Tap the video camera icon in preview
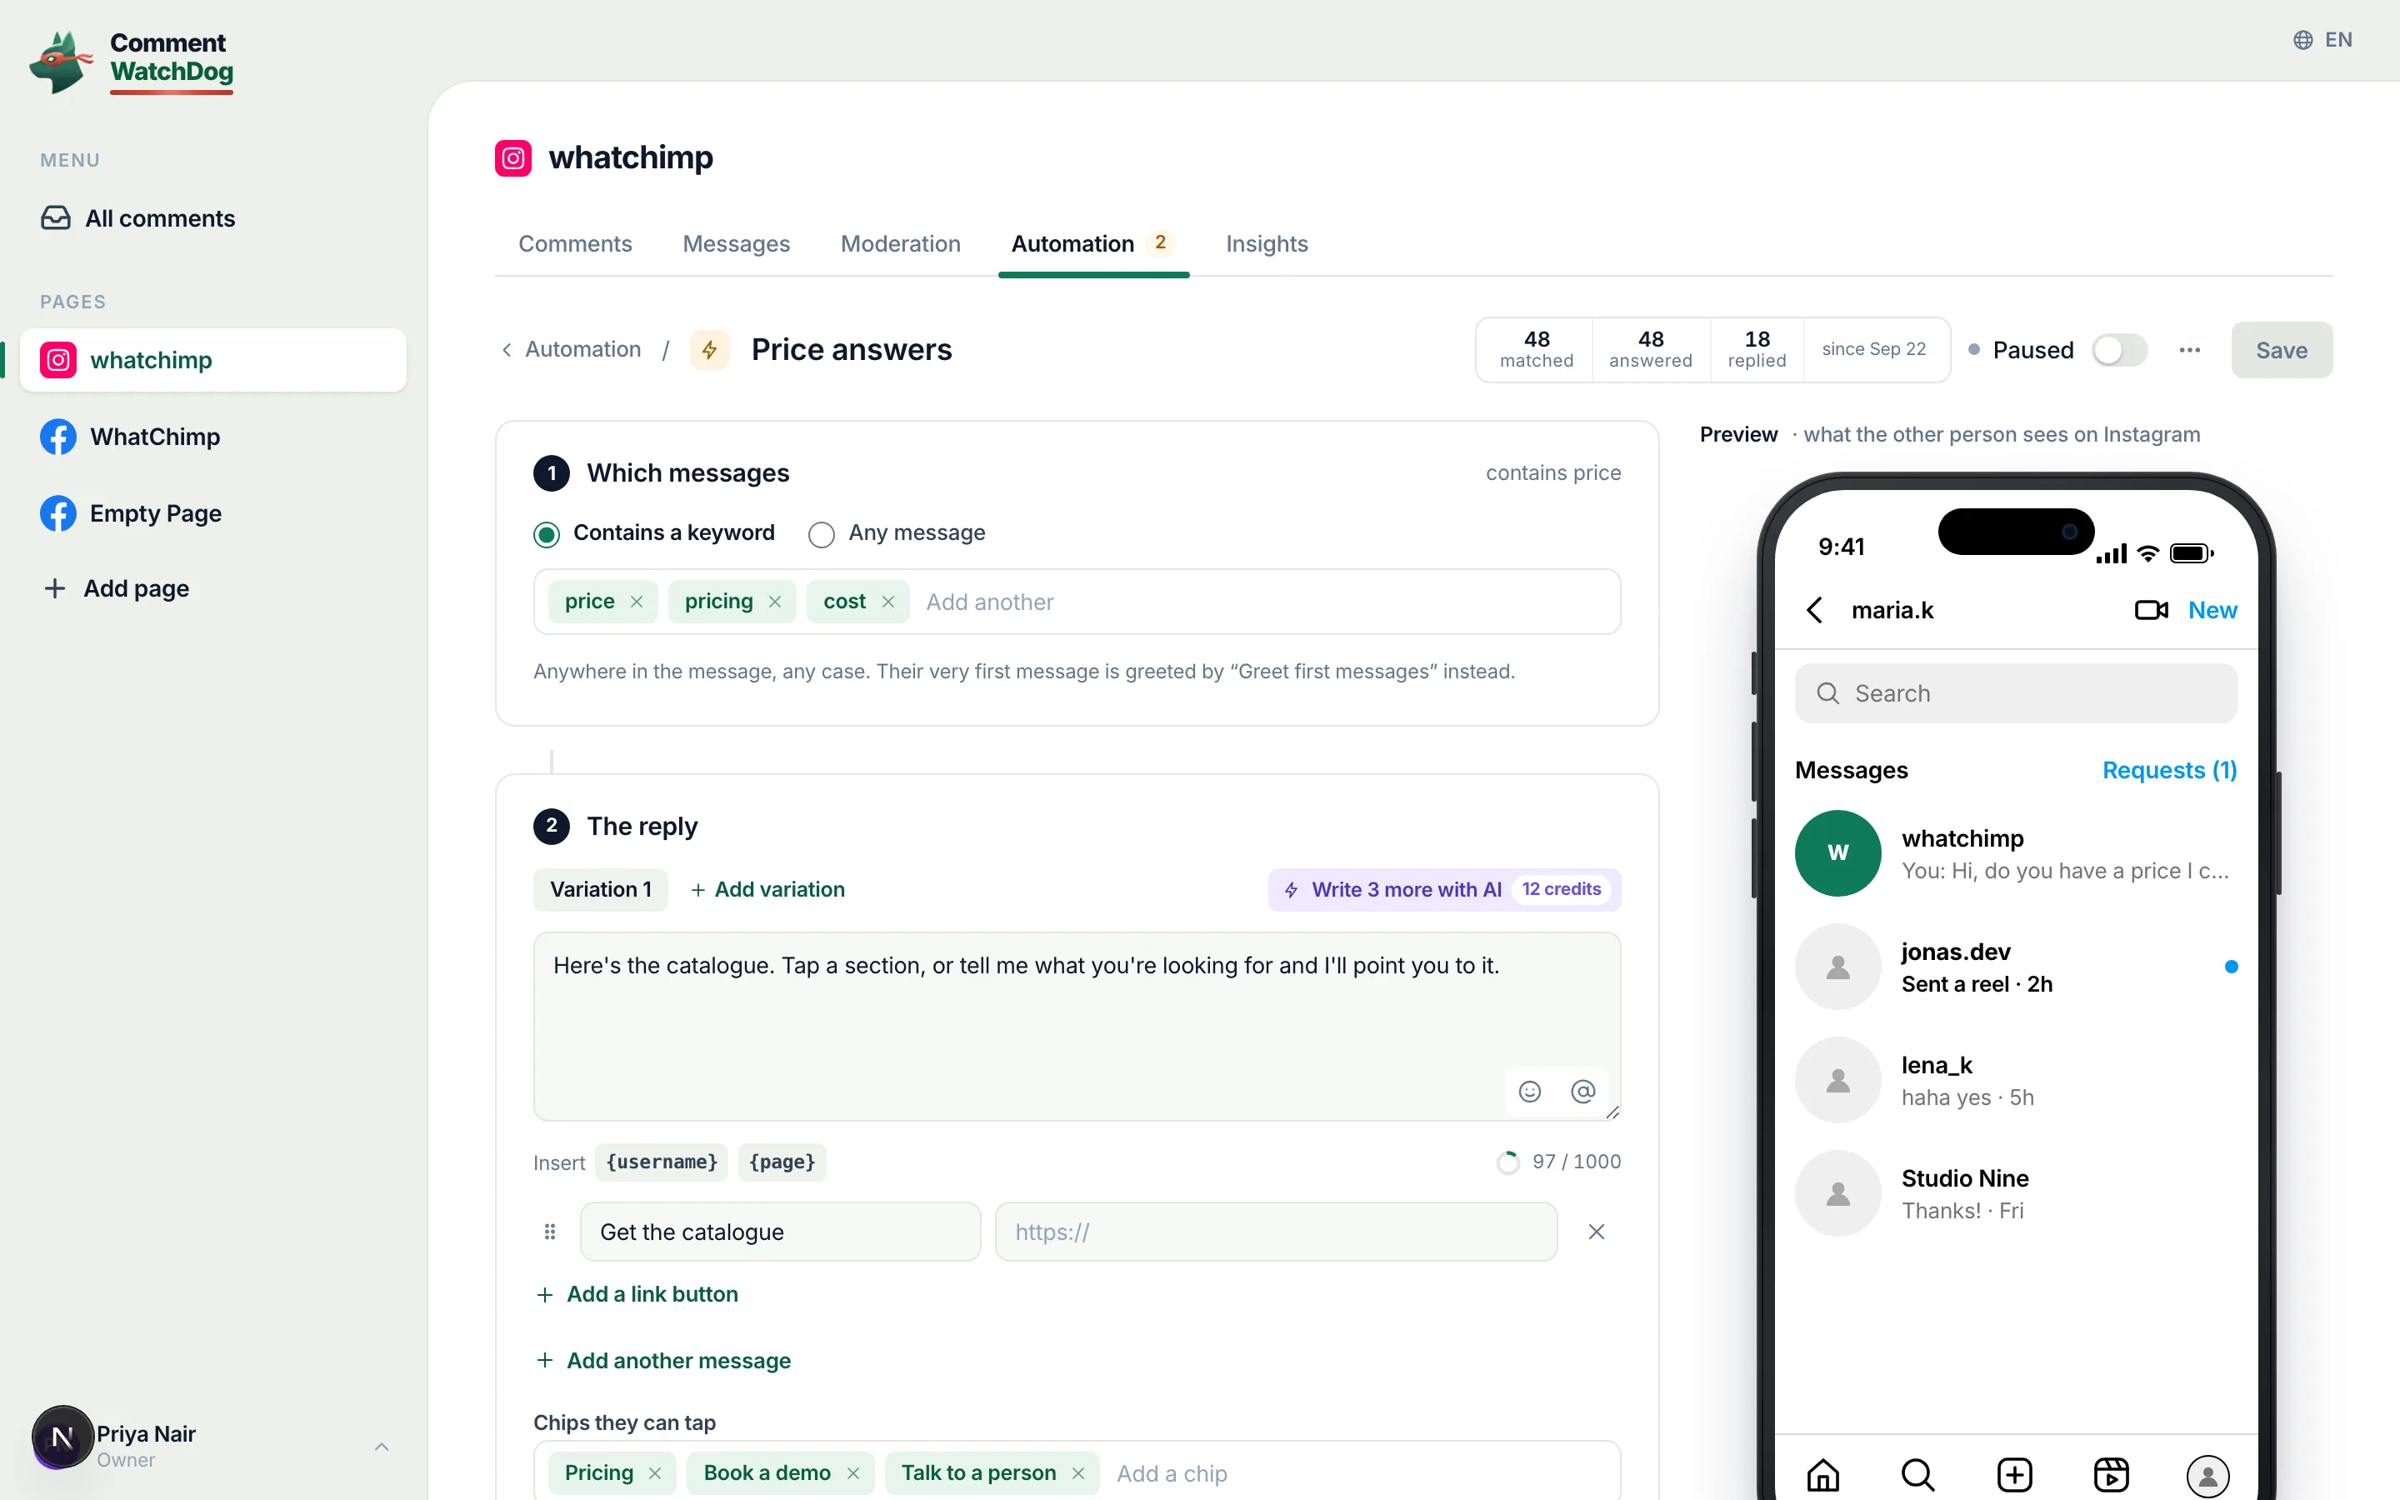 2151,610
